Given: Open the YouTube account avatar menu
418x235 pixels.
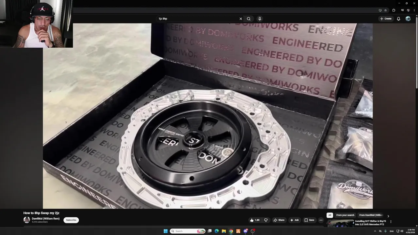Looking at the screenshot, I should point(408,19).
